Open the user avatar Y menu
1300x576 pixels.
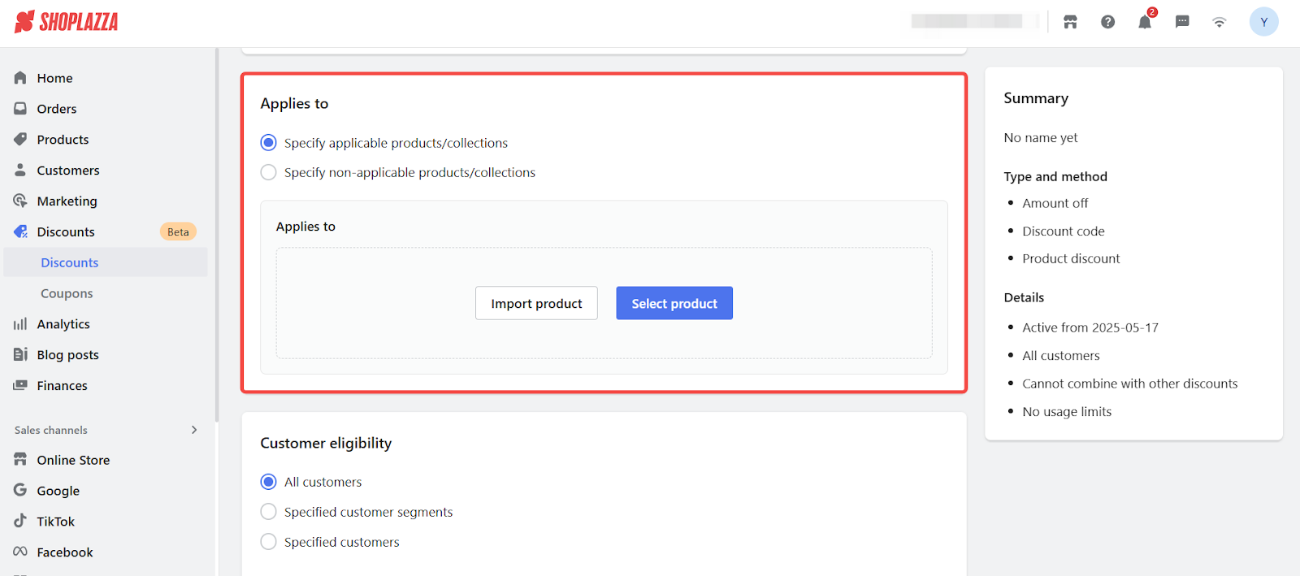[x=1263, y=22]
